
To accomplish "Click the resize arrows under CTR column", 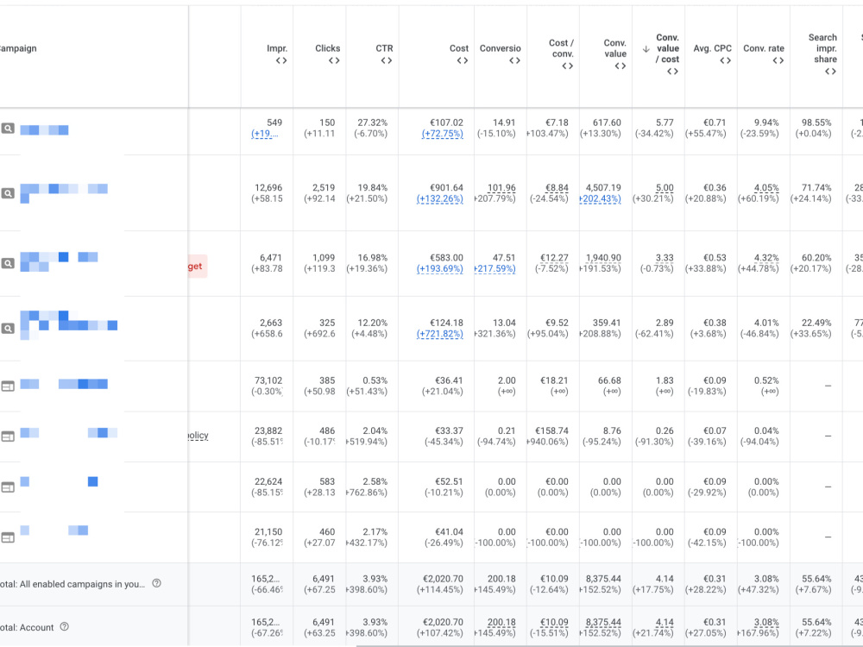I will pos(387,60).
